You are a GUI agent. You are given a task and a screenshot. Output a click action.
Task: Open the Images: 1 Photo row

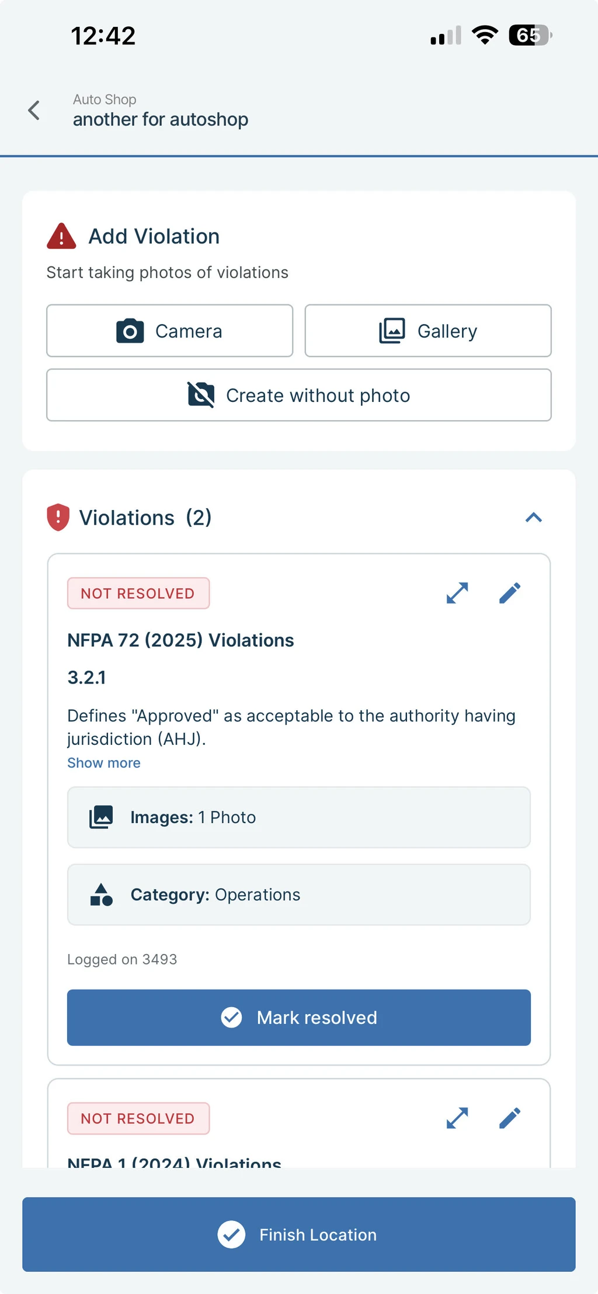click(299, 817)
